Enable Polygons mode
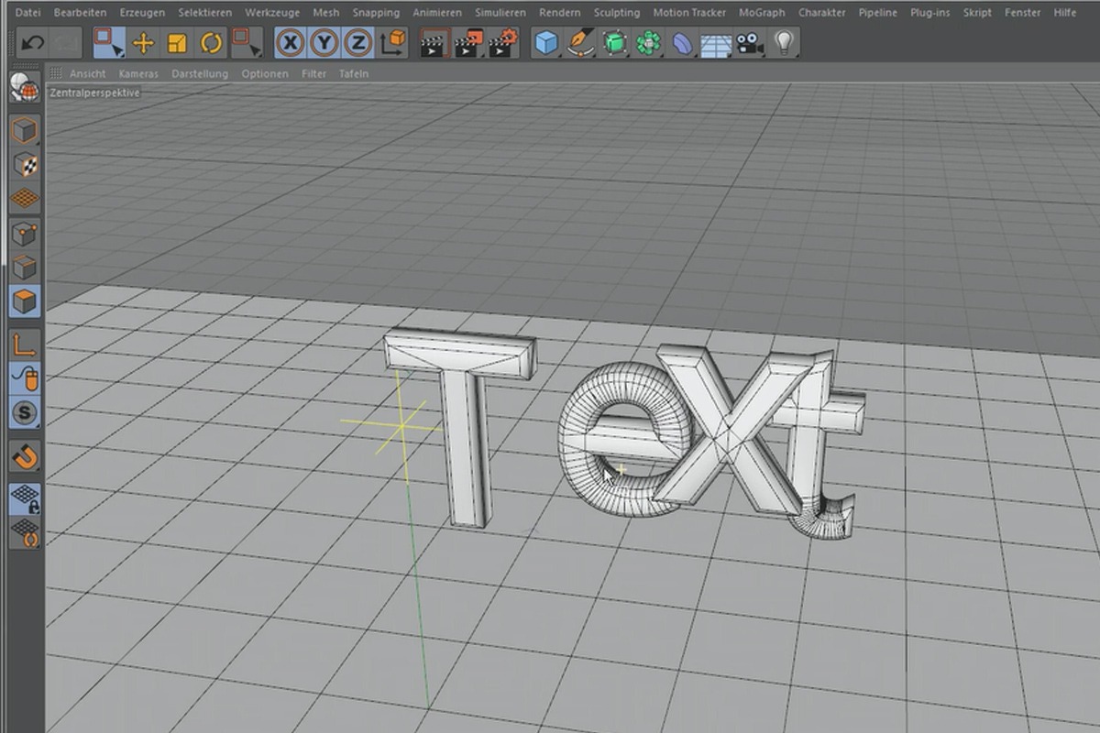This screenshot has height=733, width=1100. (25, 301)
